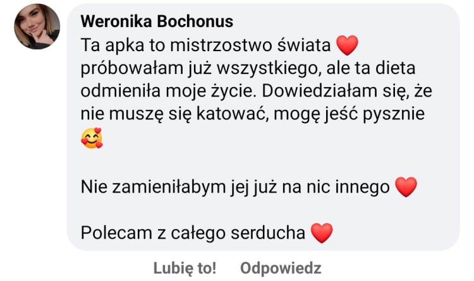Click the word "dieta" in the comment
Screen dimensions: 474x281
pos(399,68)
